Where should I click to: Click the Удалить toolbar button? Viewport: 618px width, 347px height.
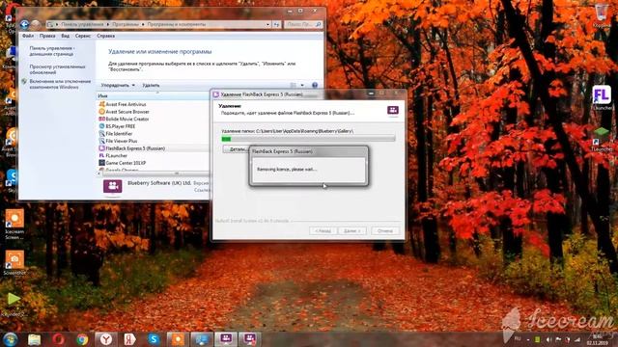coord(151,85)
